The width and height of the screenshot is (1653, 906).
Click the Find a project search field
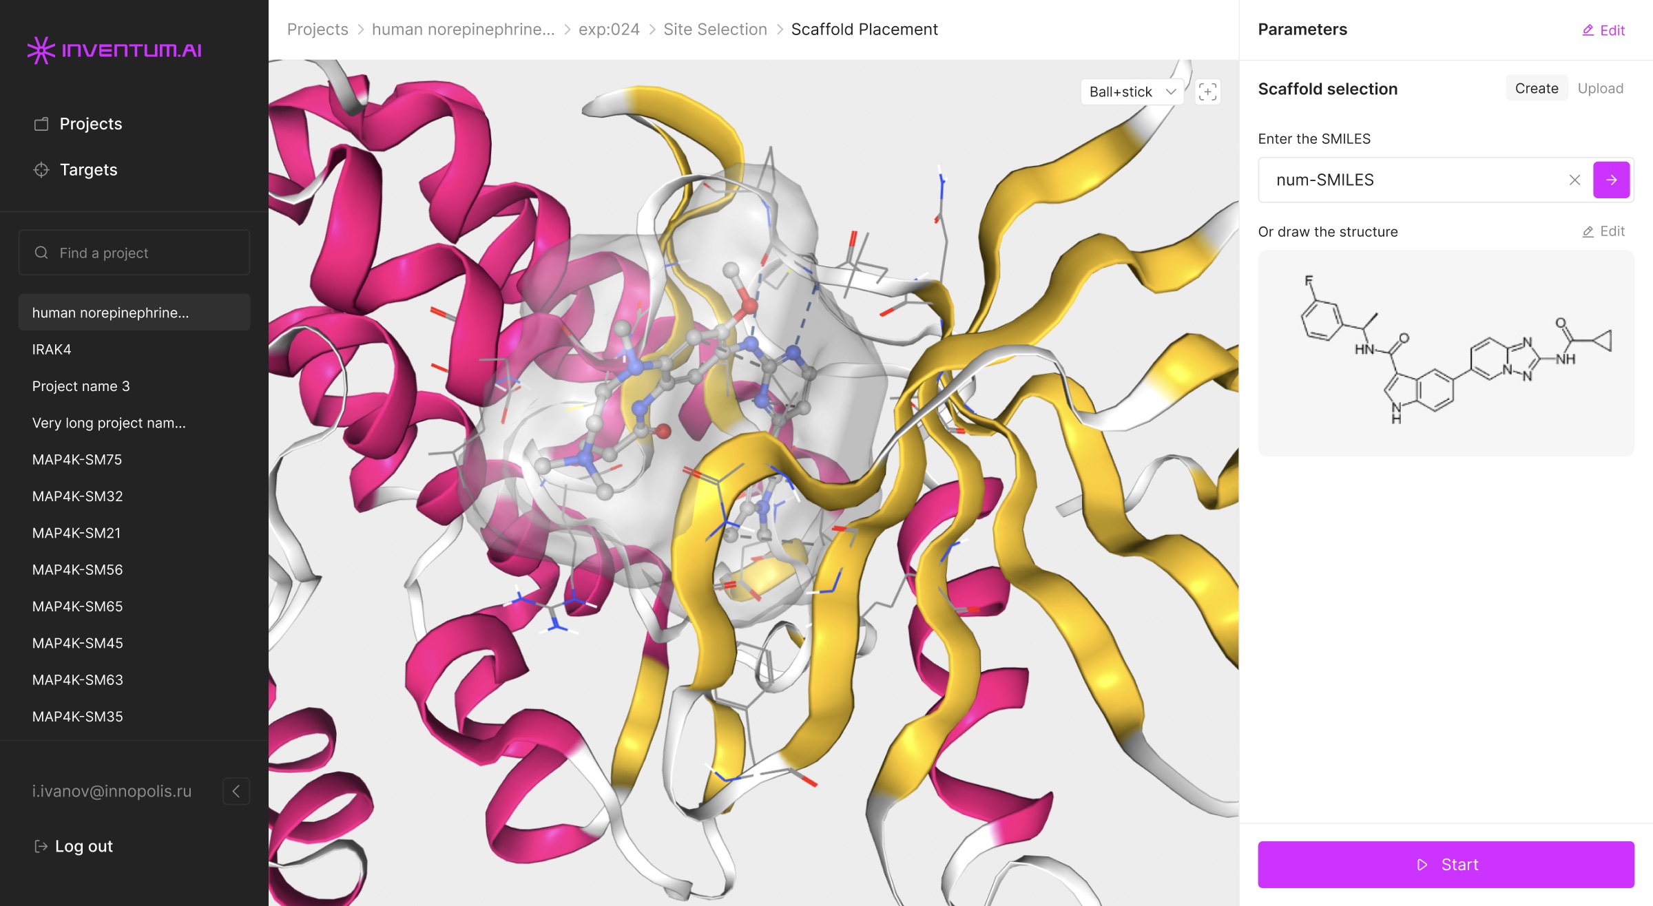click(134, 253)
